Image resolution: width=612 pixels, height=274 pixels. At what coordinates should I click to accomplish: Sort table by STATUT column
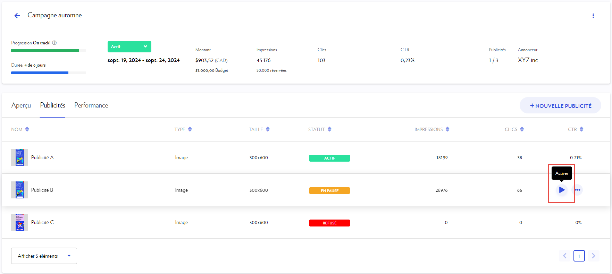329,129
